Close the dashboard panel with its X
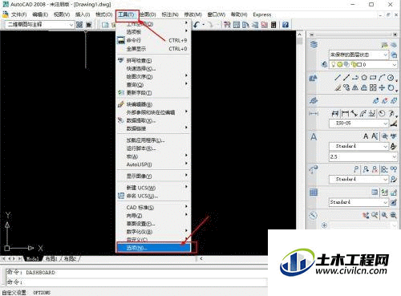The width and height of the screenshot is (401, 296). pos(395,34)
